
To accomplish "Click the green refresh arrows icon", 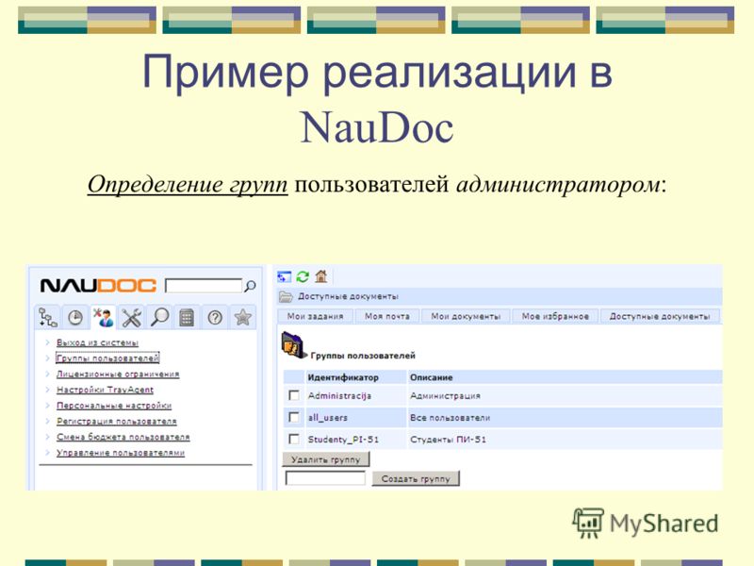I will [303, 276].
